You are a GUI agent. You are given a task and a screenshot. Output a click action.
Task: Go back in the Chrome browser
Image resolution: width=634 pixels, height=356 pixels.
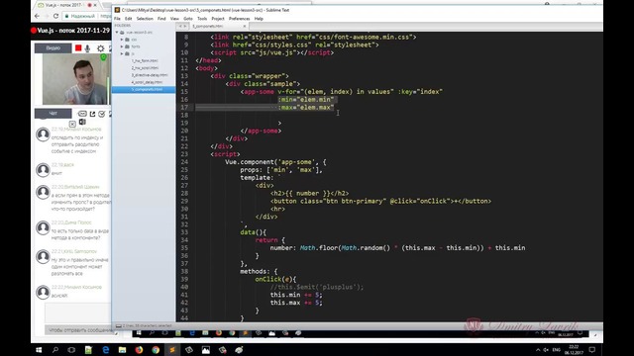point(38,16)
